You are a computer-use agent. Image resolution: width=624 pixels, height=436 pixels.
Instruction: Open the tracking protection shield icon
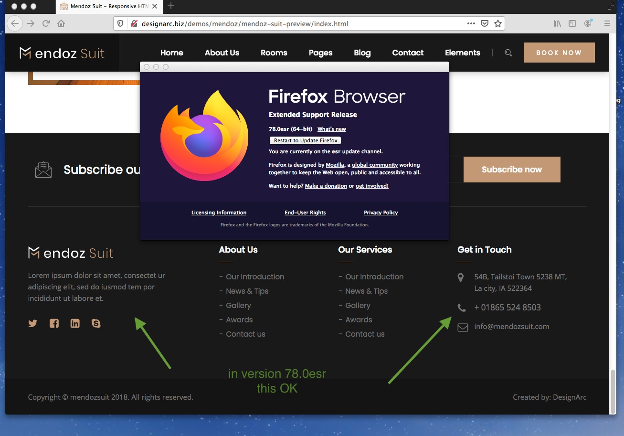pos(120,23)
